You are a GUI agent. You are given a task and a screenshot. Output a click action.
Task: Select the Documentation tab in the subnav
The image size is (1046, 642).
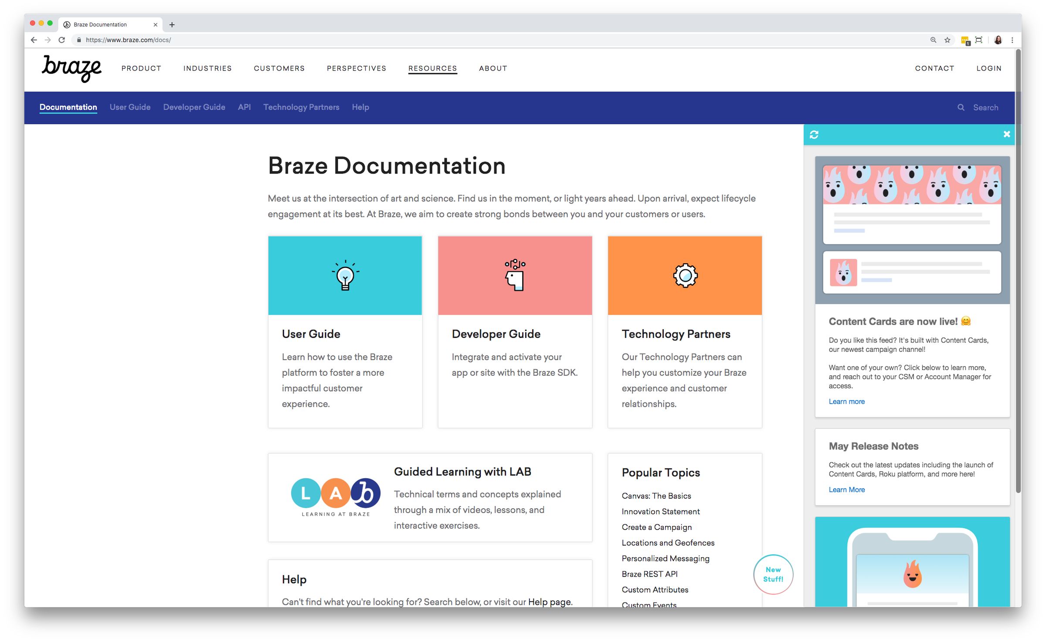click(x=68, y=107)
